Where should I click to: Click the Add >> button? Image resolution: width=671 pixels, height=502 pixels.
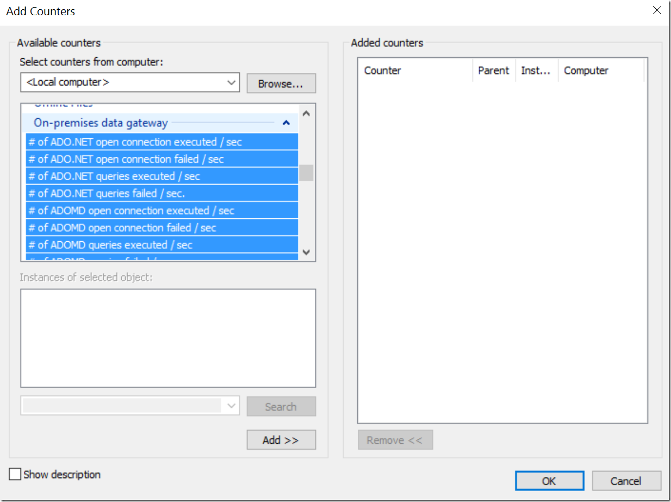281,440
